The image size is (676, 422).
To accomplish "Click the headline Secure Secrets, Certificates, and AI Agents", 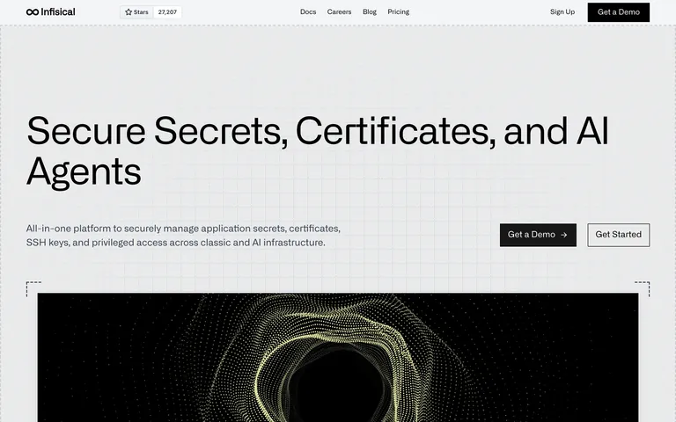I will coord(317,151).
